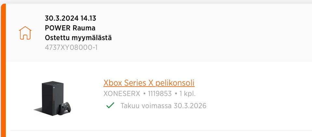Click the green warranty checkmark icon
This screenshot has width=312, height=137.
pos(110,106)
